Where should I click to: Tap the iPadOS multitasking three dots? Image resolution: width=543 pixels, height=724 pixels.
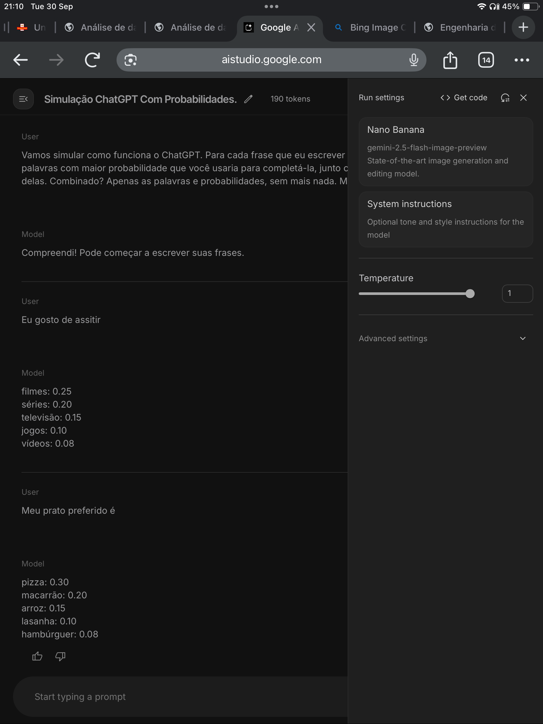271,7
